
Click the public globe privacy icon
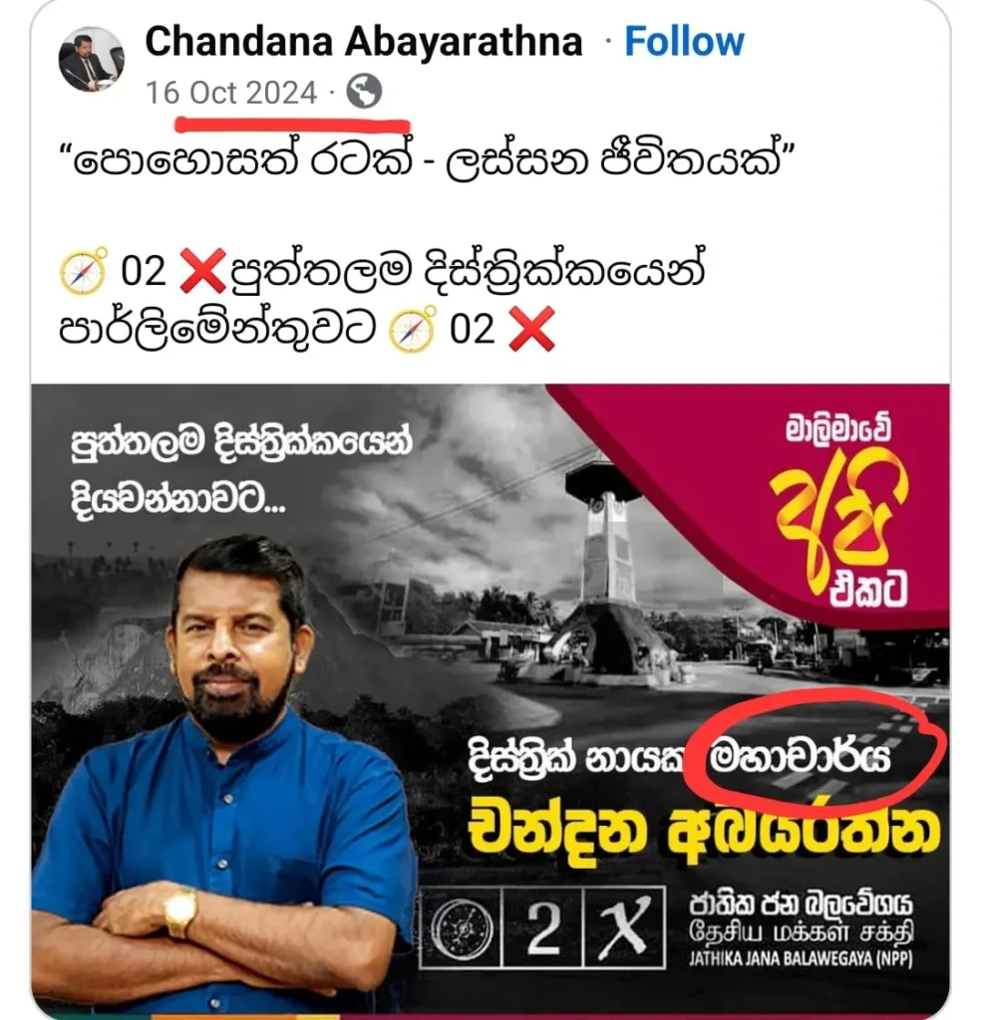pos(364,91)
